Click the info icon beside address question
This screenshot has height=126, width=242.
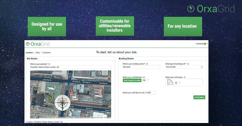coord(49,64)
